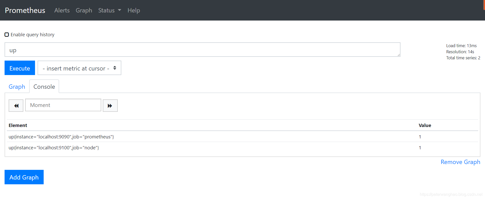Image resolution: width=485 pixels, height=199 pixels.
Task: Click the Remove Graph link
Action: pos(460,162)
